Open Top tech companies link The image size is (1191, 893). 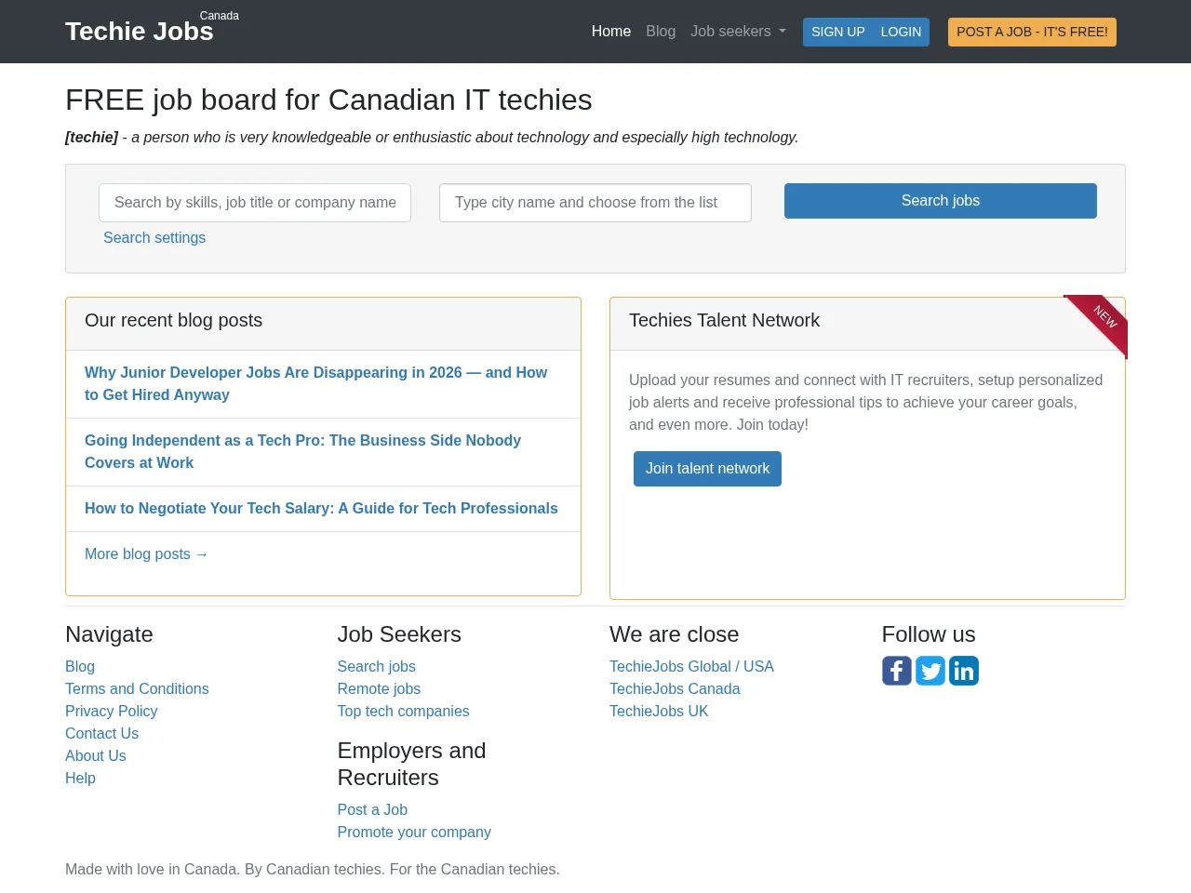click(x=403, y=712)
